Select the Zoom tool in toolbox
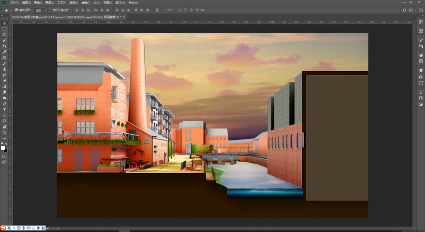 click(4, 132)
